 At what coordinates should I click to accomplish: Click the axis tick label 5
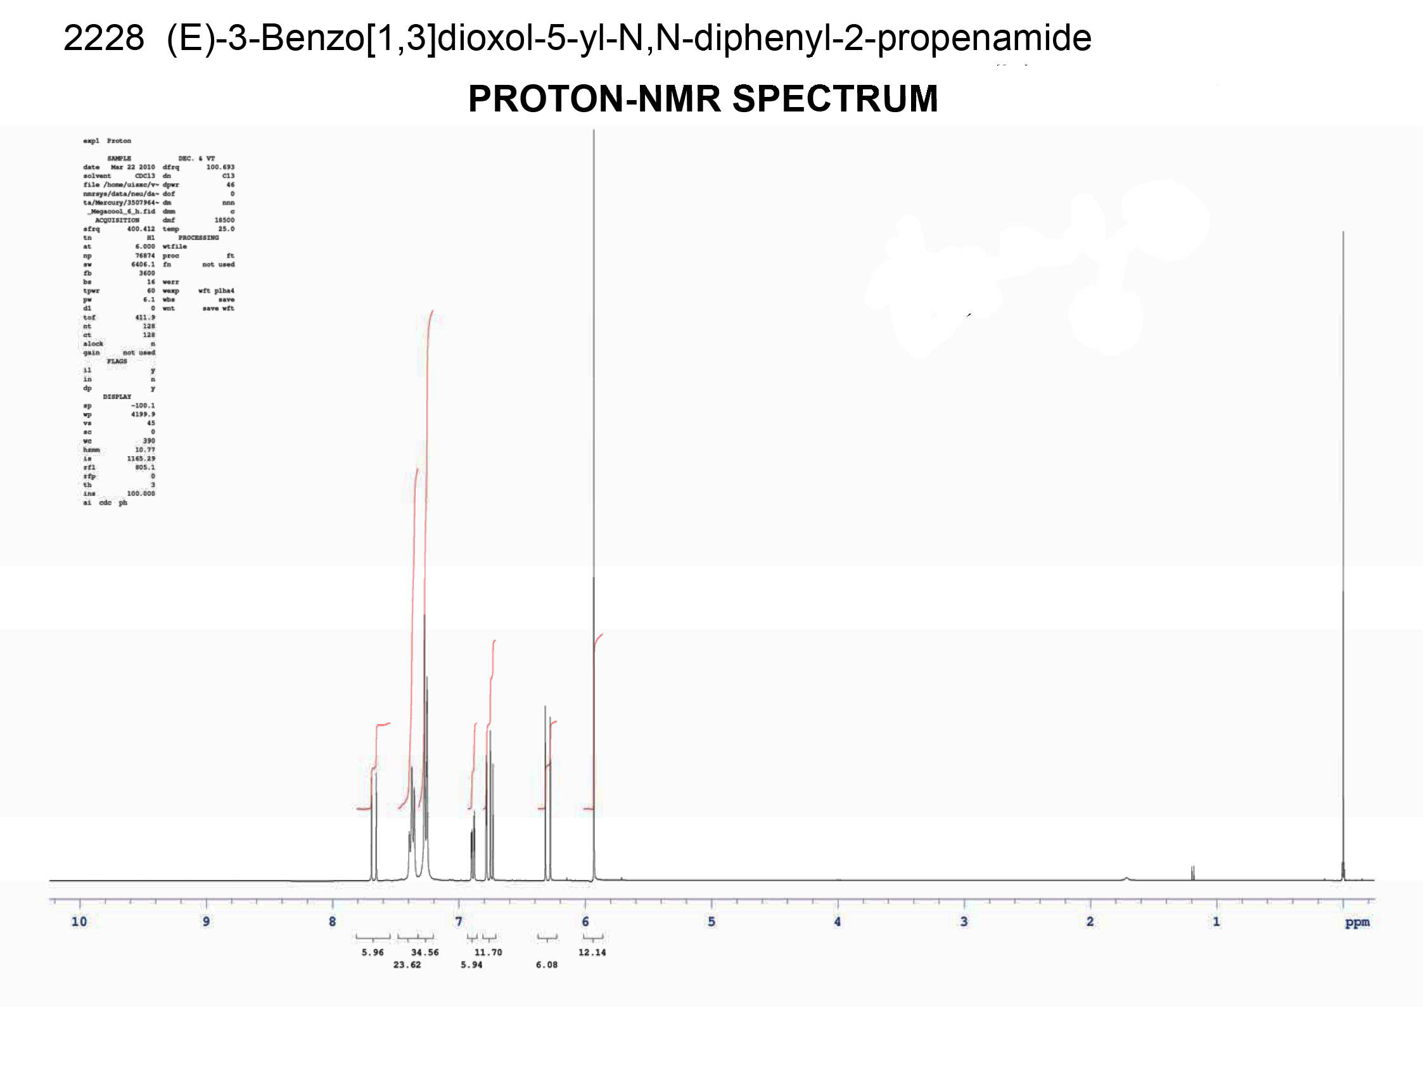tap(711, 921)
